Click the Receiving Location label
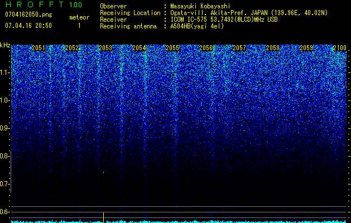This screenshot has width=351, height=223. [130, 13]
